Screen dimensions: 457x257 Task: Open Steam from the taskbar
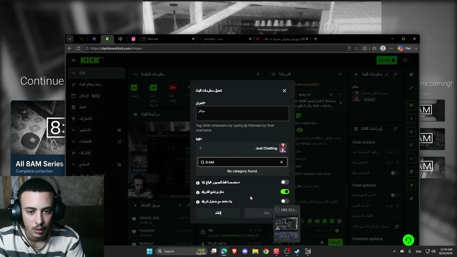(x=297, y=251)
